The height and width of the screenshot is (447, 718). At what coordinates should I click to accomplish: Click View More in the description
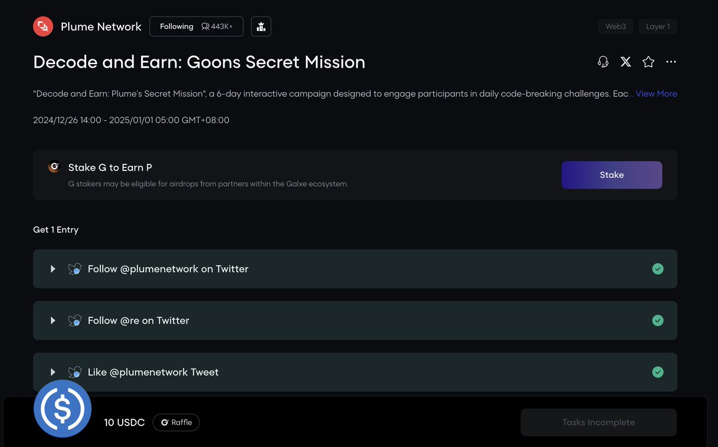(x=656, y=94)
